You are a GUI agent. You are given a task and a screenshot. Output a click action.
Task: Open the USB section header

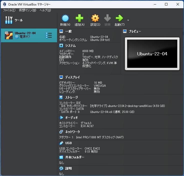tap(69, 143)
